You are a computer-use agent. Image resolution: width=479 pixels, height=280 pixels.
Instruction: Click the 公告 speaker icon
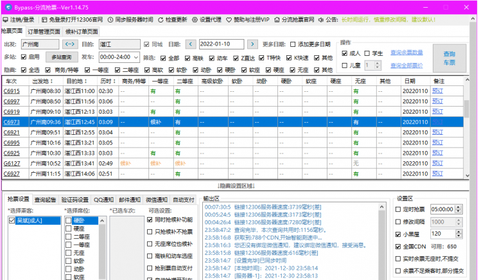pos(321,20)
